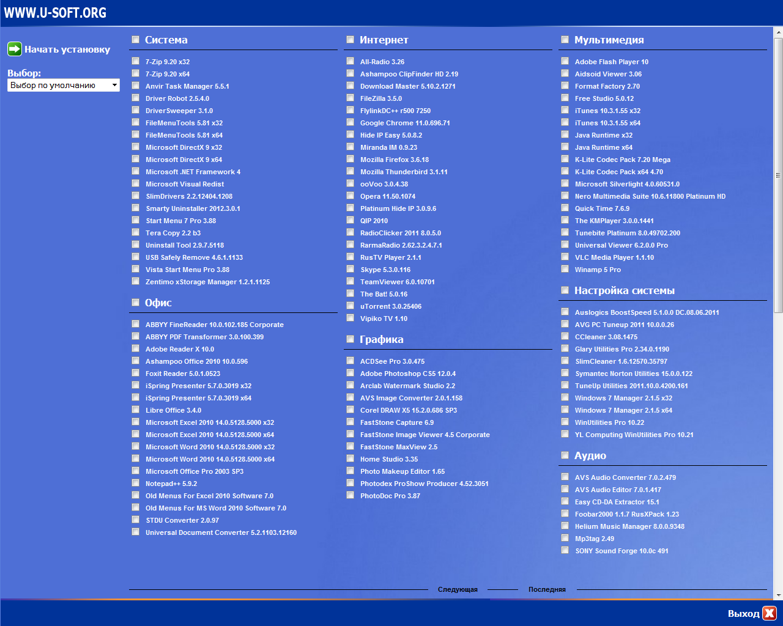Check CCleaner 3.08.1475 checkbox
Image resolution: width=783 pixels, height=626 pixels.
tap(565, 336)
